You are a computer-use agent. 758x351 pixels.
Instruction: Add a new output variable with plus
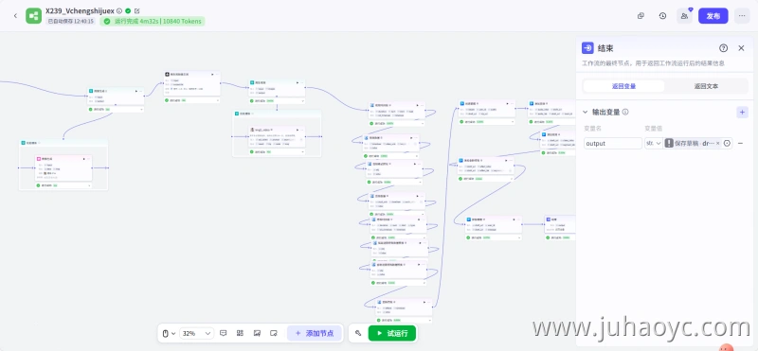coord(742,112)
